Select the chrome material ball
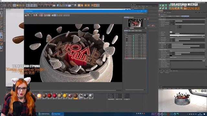The height and width of the screenshot is (116, 207). click(x=81, y=96)
